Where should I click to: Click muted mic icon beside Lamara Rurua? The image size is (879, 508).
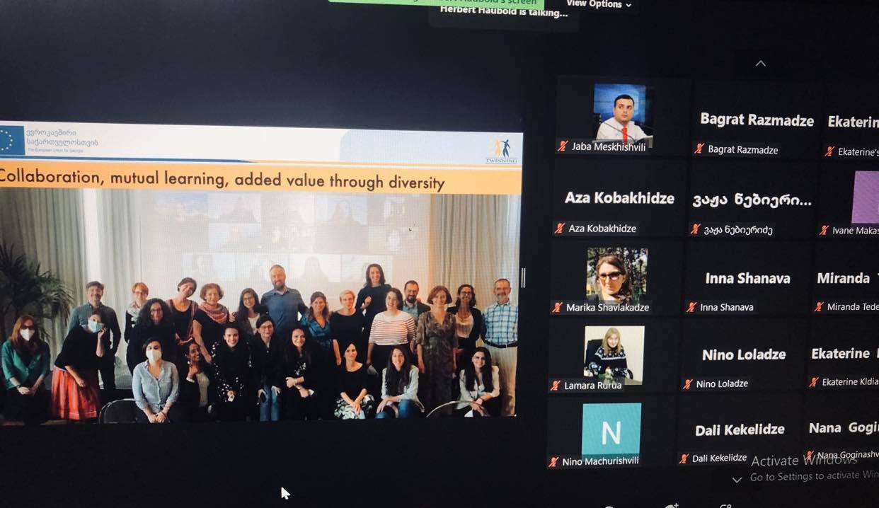[x=556, y=386]
